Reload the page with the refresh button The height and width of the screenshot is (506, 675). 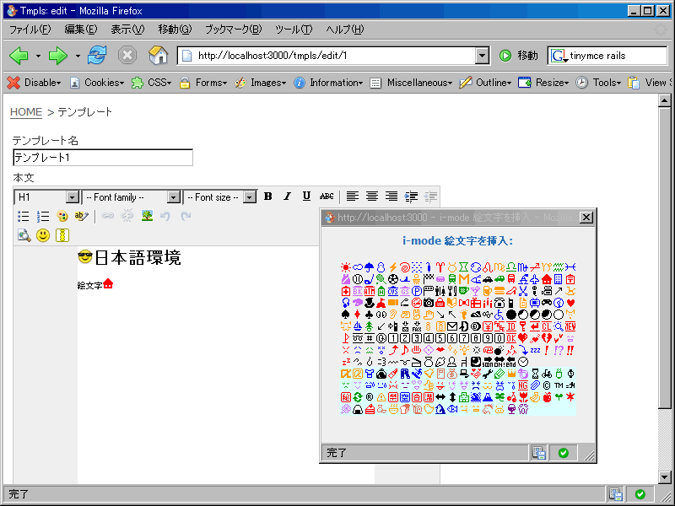pos(97,56)
